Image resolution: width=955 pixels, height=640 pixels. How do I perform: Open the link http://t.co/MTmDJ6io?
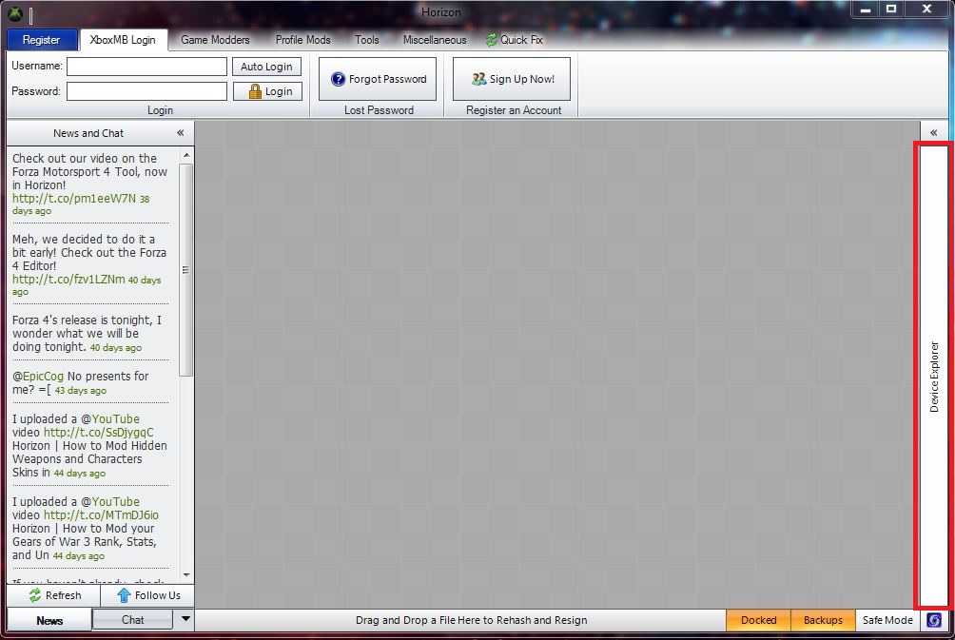click(101, 515)
